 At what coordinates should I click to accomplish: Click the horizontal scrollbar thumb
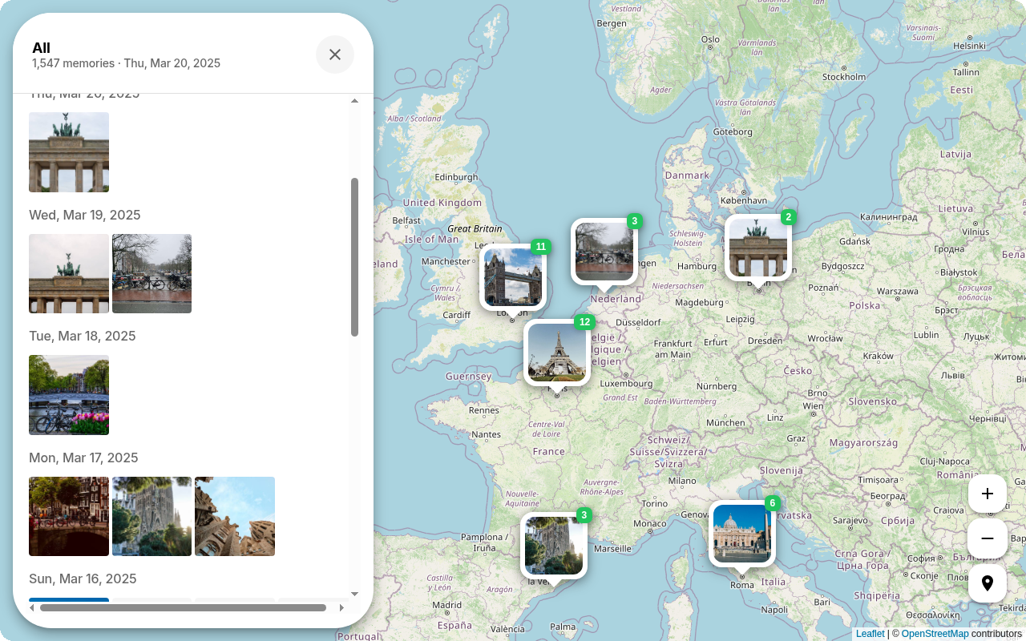tap(183, 607)
